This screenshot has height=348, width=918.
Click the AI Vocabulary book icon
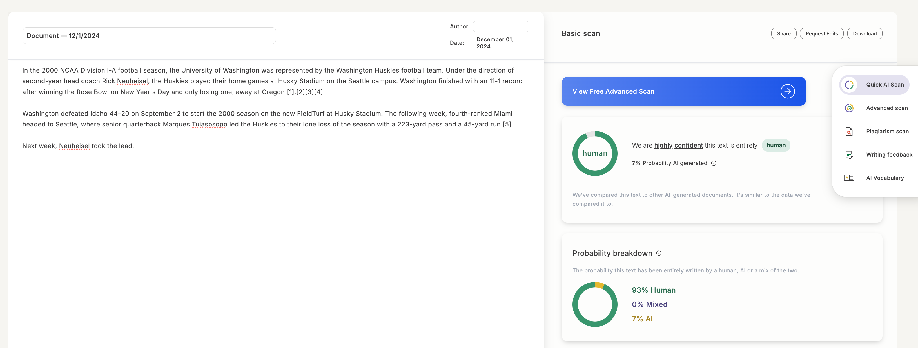[849, 178]
